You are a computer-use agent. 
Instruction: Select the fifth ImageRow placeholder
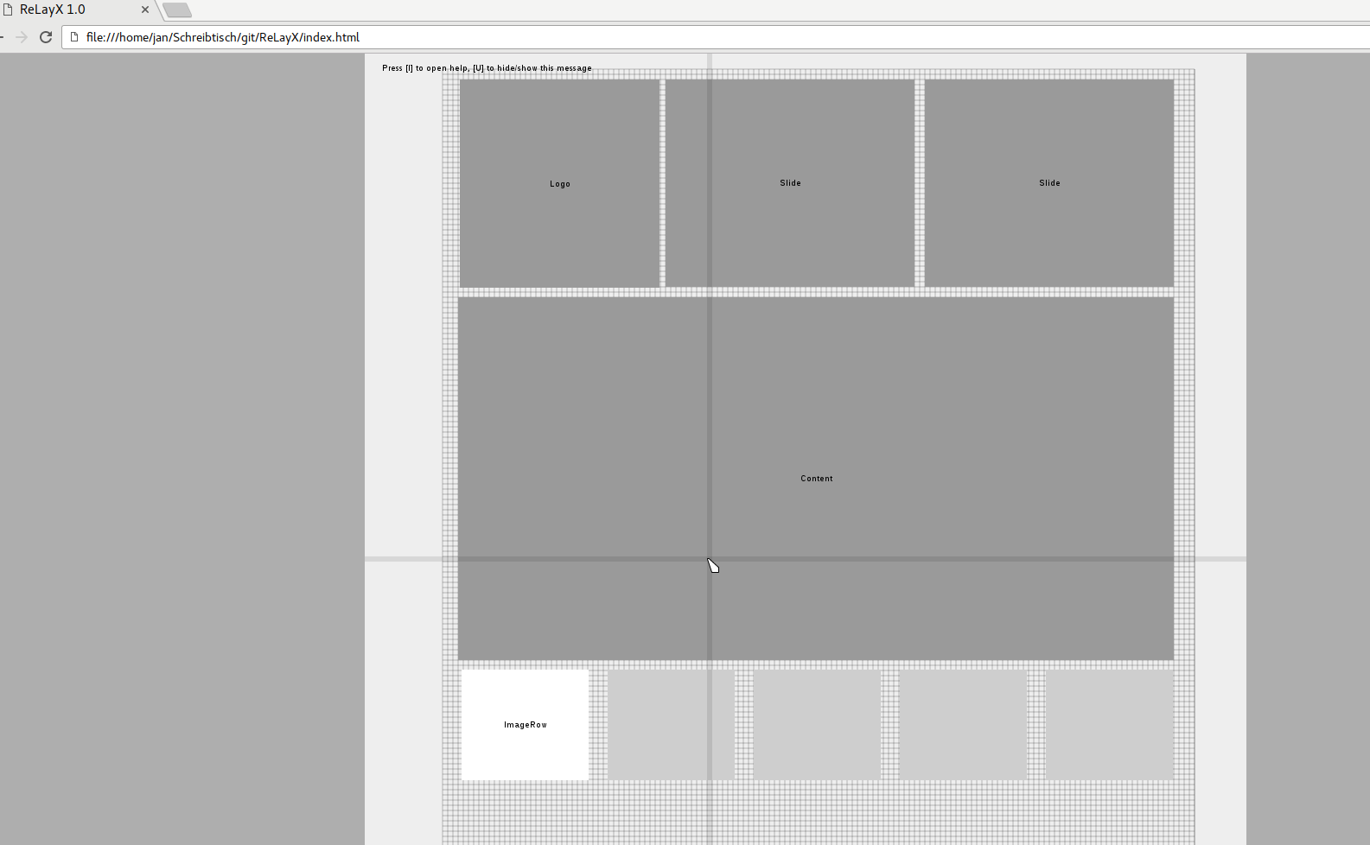1110,725
